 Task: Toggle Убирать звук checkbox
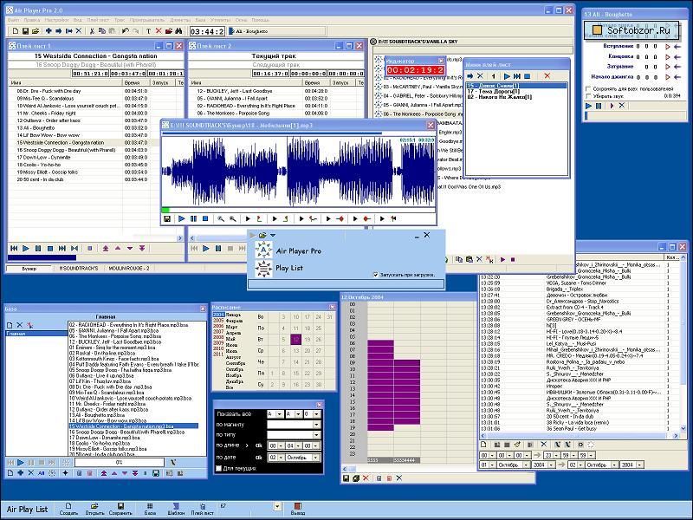click(x=588, y=95)
